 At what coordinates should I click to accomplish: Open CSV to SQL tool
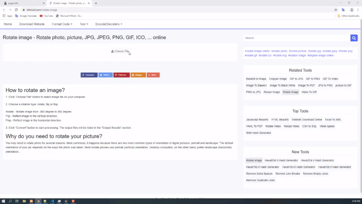click(310, 126)
